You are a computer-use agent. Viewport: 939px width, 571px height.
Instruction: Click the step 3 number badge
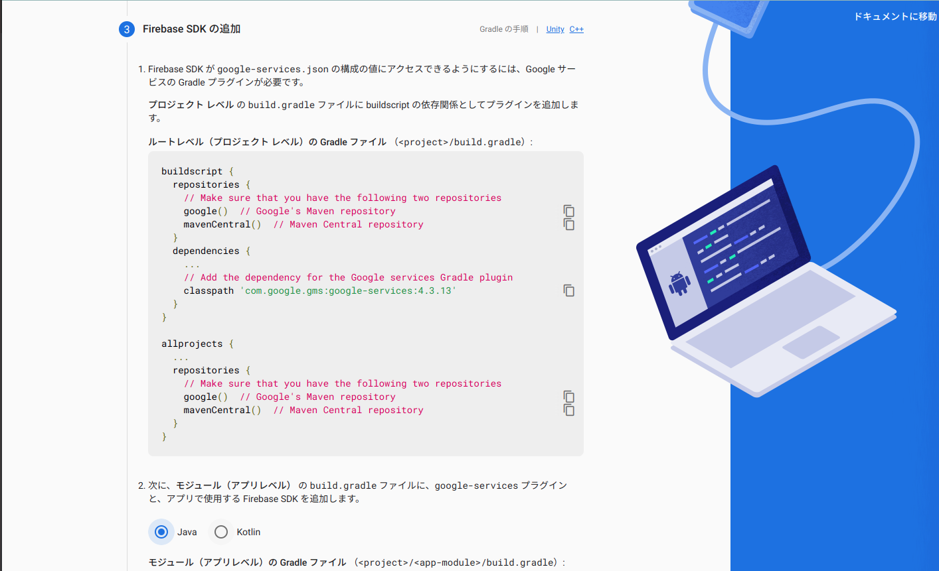coord(127,29)
